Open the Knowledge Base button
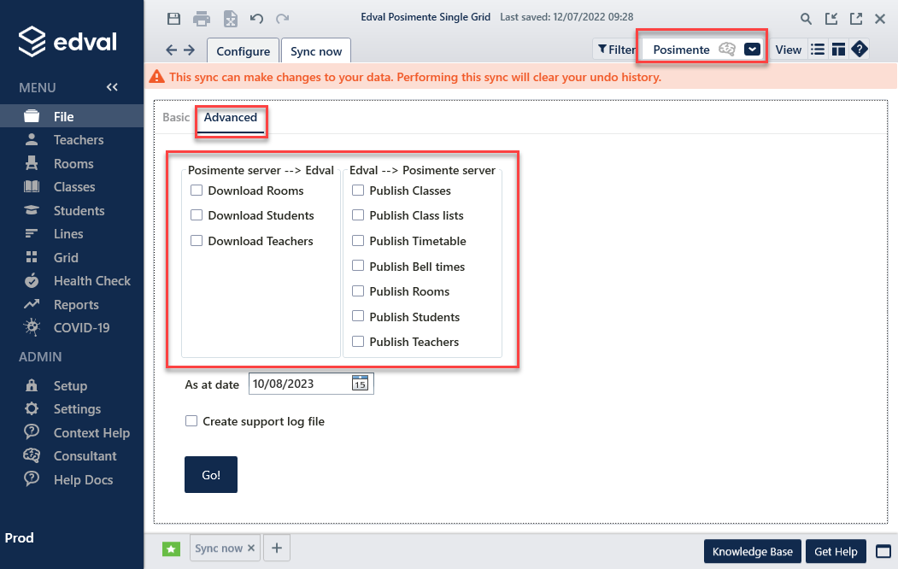898x569 pixels. pos(753,552)
